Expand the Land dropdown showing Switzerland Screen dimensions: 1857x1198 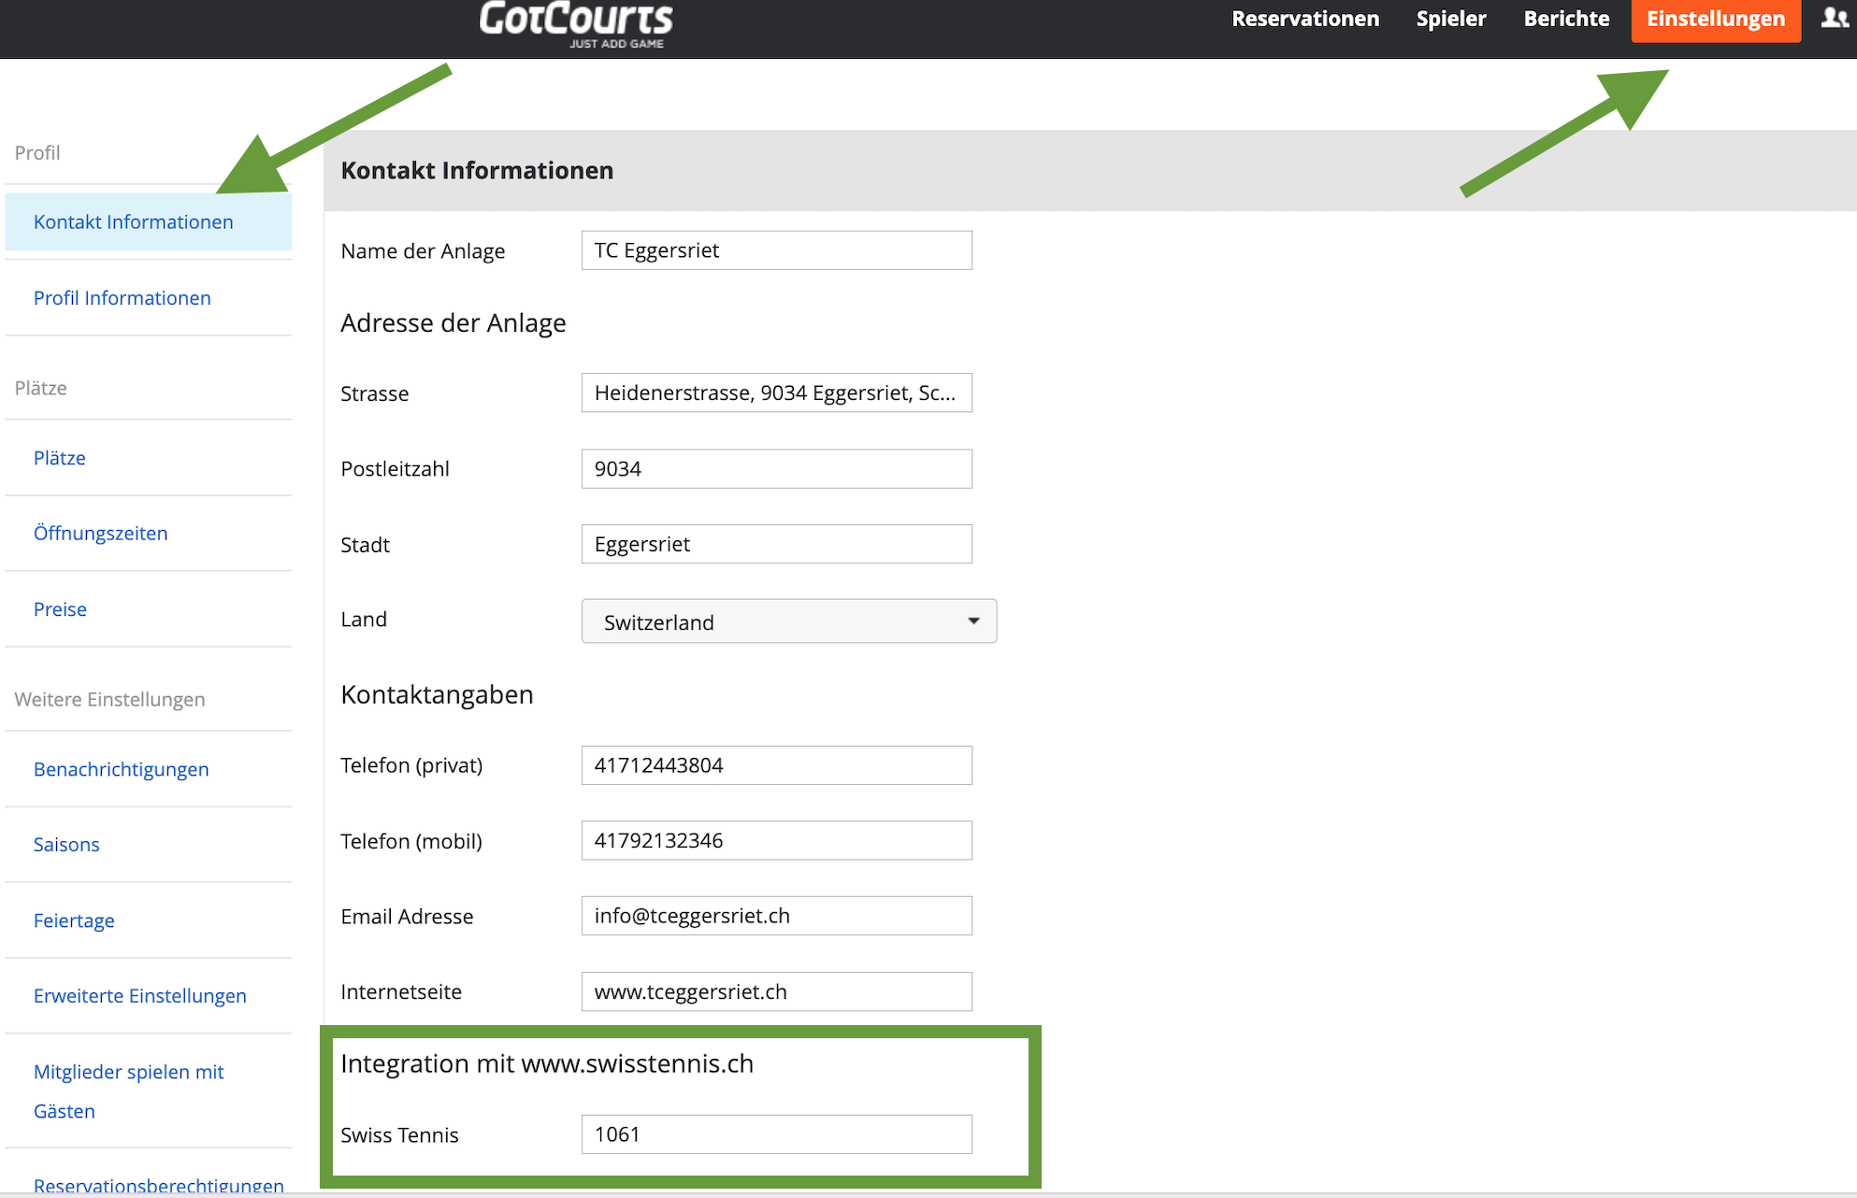click(x=789, y=621)
